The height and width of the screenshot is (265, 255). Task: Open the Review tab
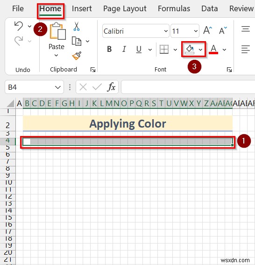tap(241, 8)
